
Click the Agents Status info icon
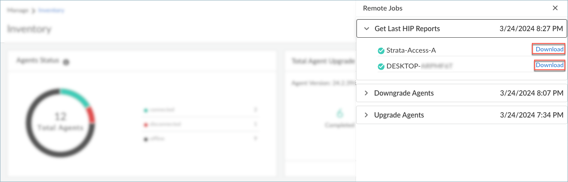(66, 62)
